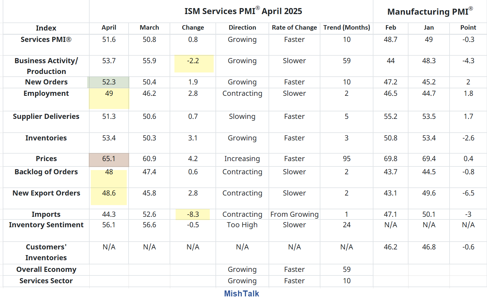Click the Feb column header
Viewport: 487px width, 306px height.
point(390,28)
